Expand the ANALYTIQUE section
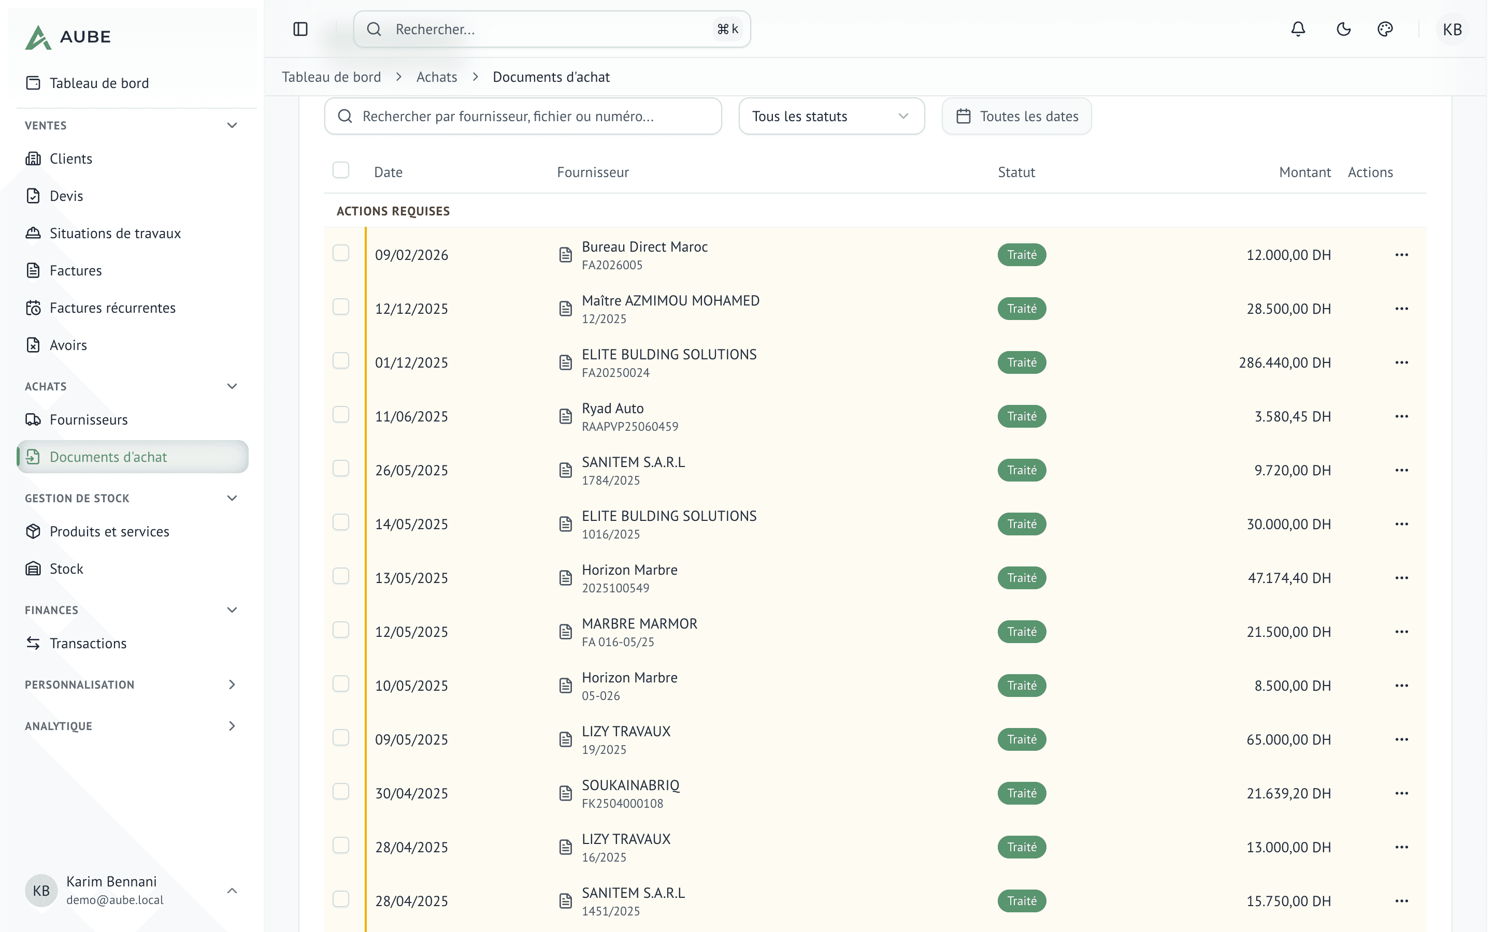1492x932 pixels. pos(232,726)
